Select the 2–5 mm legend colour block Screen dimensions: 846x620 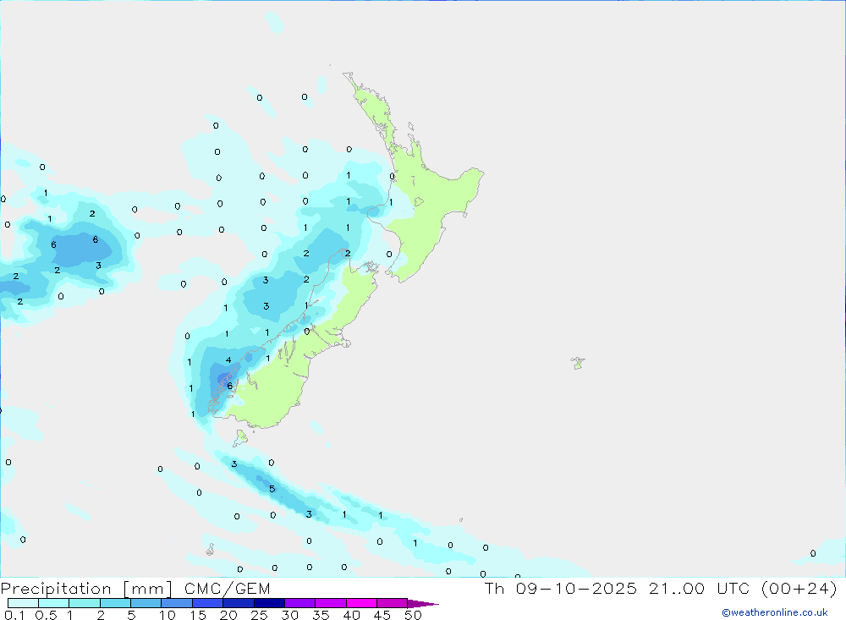[115, 603]
